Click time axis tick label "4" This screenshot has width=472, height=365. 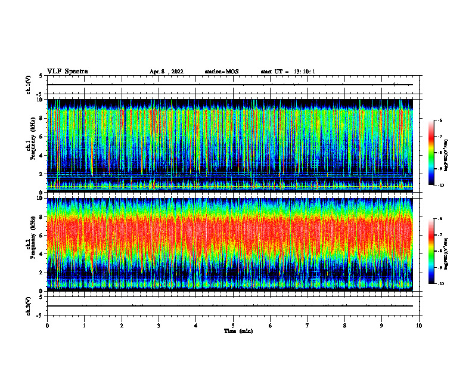coord(196,326)
